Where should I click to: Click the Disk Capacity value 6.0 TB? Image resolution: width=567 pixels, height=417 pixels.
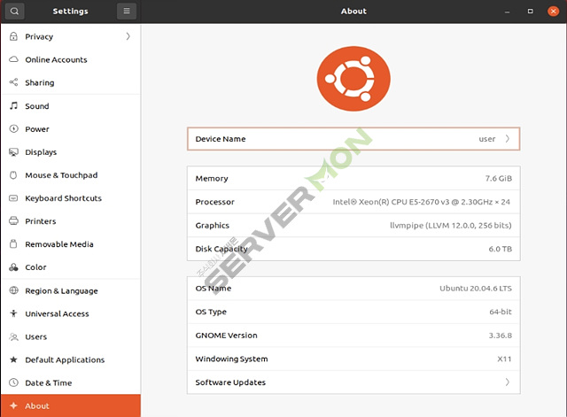click(500, 249)
